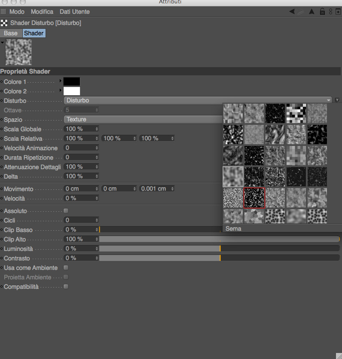Toggle the lock element padlock icon

coord(322,12)
